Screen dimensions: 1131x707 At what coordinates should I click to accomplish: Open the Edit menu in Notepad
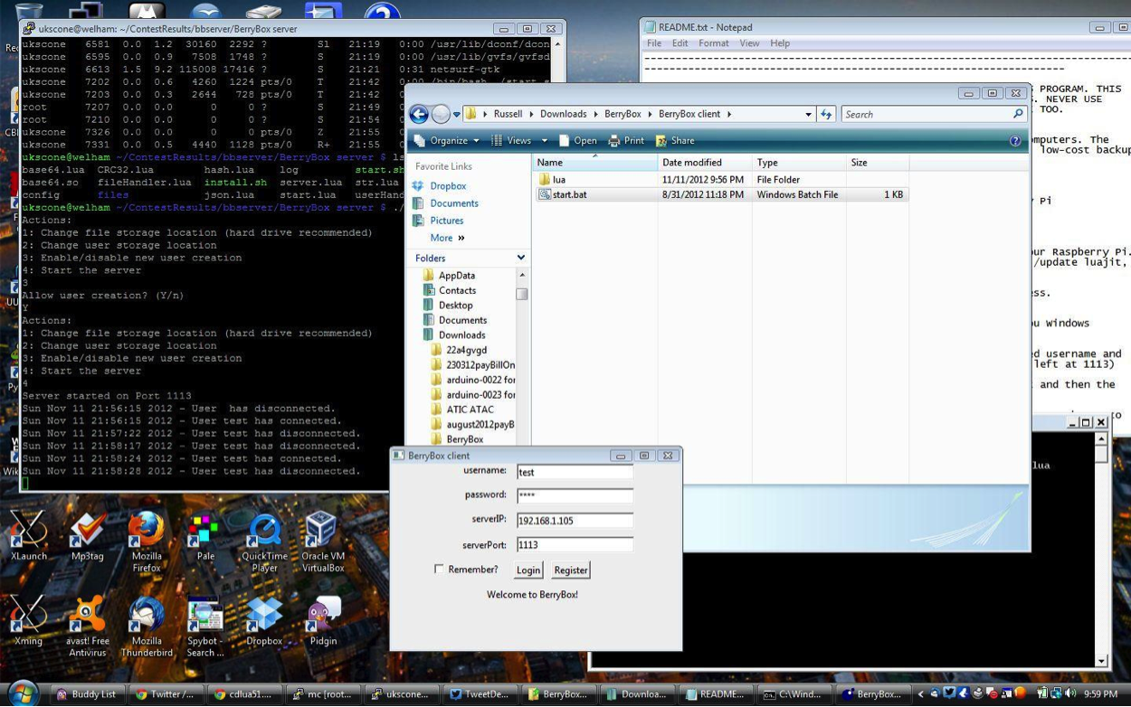(680, 43)
